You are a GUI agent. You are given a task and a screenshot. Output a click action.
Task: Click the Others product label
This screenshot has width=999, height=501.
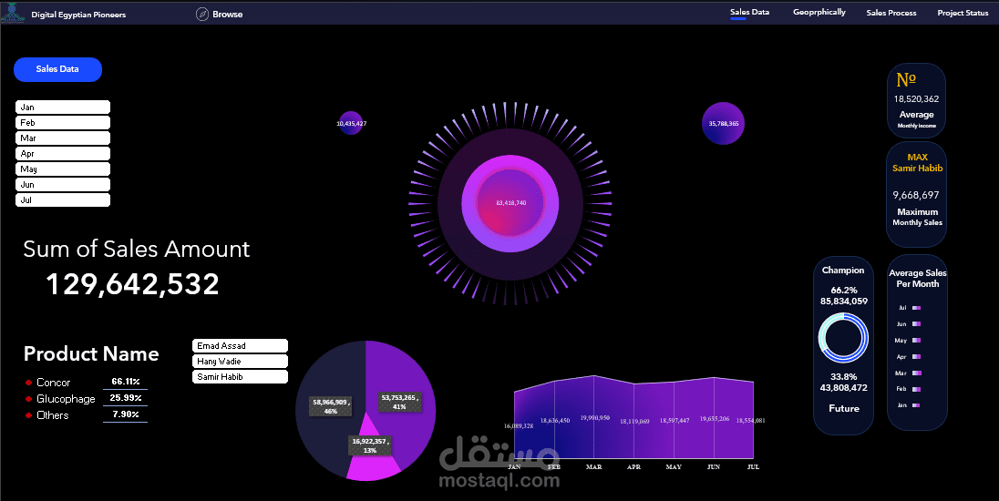[x=52, y=415]
